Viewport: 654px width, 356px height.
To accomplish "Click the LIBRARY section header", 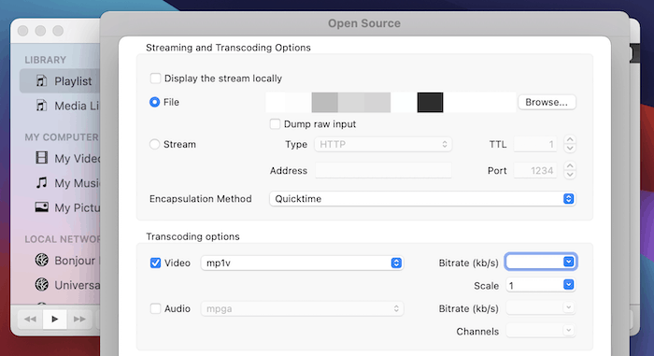I will coord(46,60).
